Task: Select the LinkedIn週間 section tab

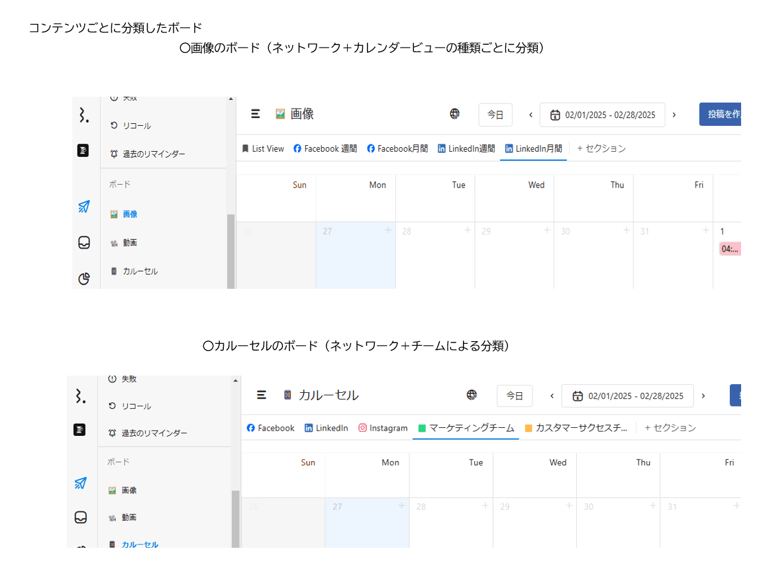Action: coord(466,149)
